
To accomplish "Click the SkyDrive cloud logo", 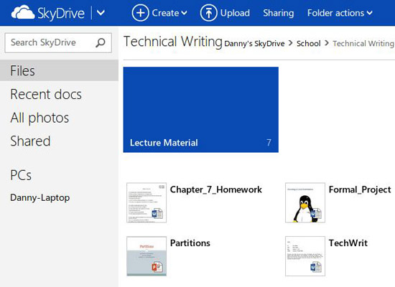I will [23, 12].
